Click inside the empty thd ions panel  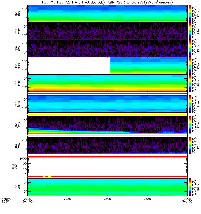pos(107,166)
